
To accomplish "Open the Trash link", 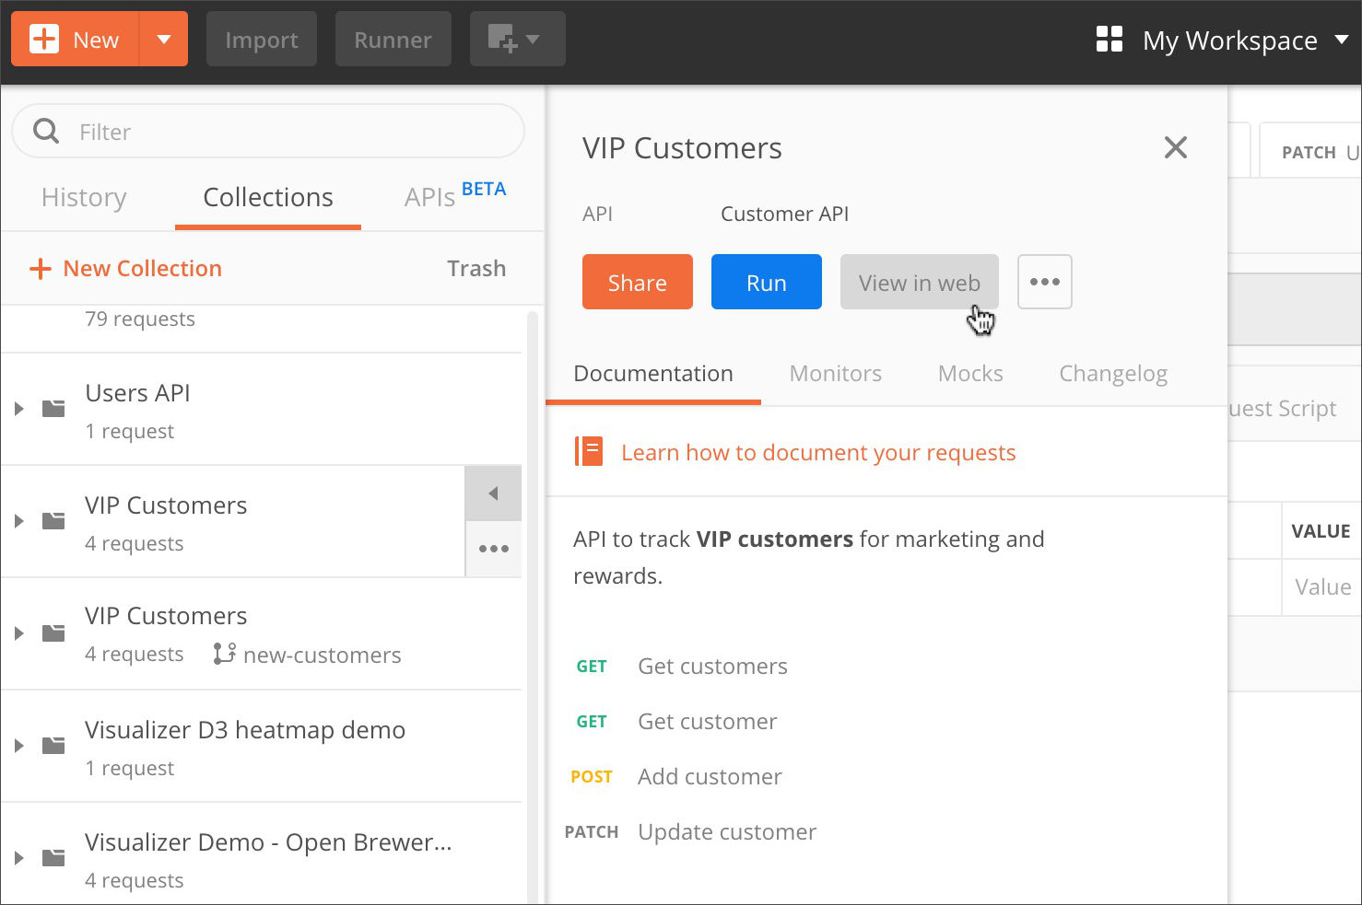I will coord(476,268).
